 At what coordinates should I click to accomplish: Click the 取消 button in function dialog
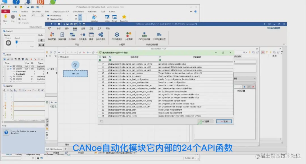click(224, 121)
